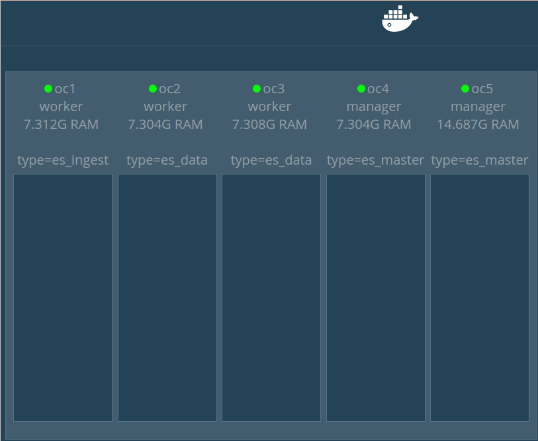The height and width of the screenshot is (441, 538).
Task: Click the 14.687G RAM text
Action: coord(478,124)
